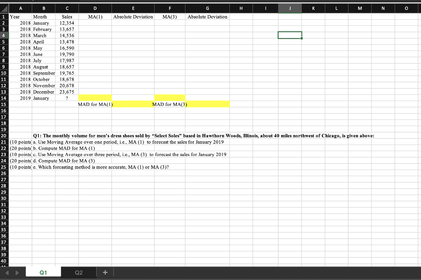Click the 2019 year cell
This screenshot has height=280, width=421.
coord(21,98)
